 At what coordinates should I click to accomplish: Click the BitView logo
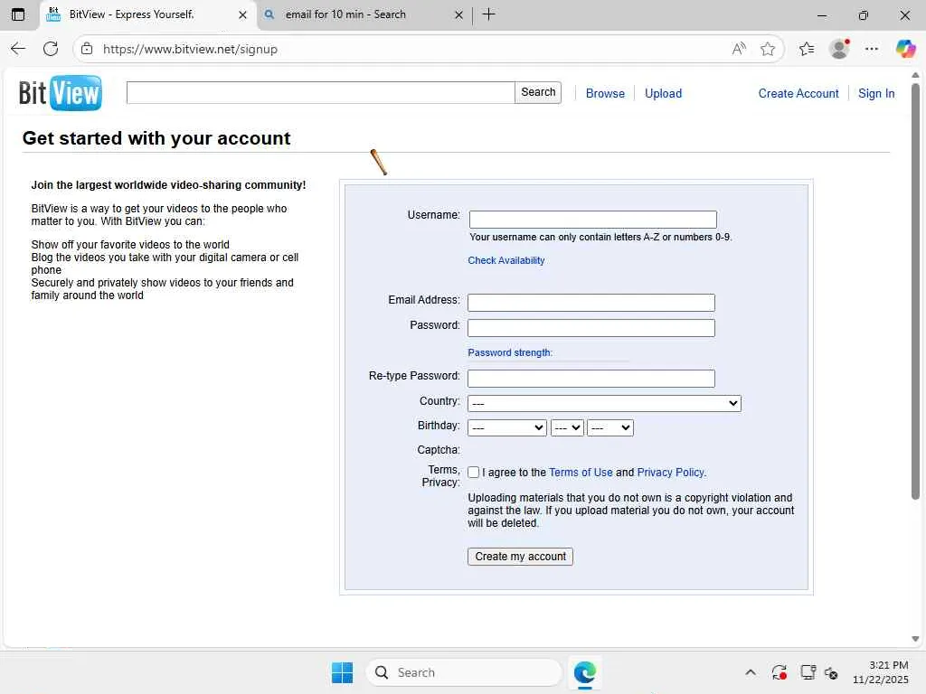(61, 93)
